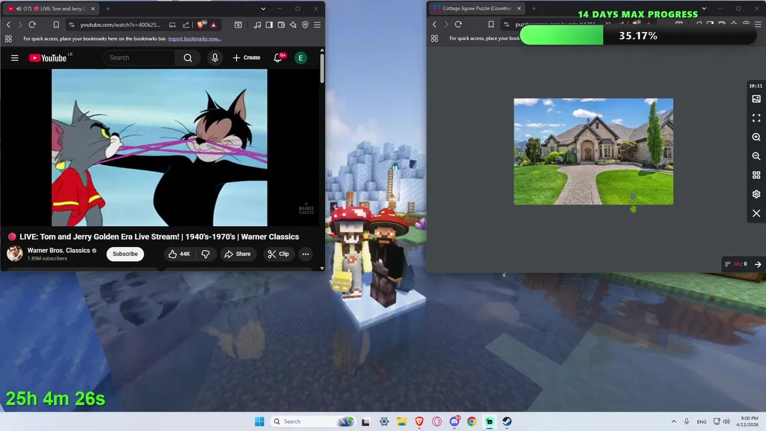The width and height of the screenshot is (766, 431).
Task: Open more actions menu under video
Action: tap(305, 254)
